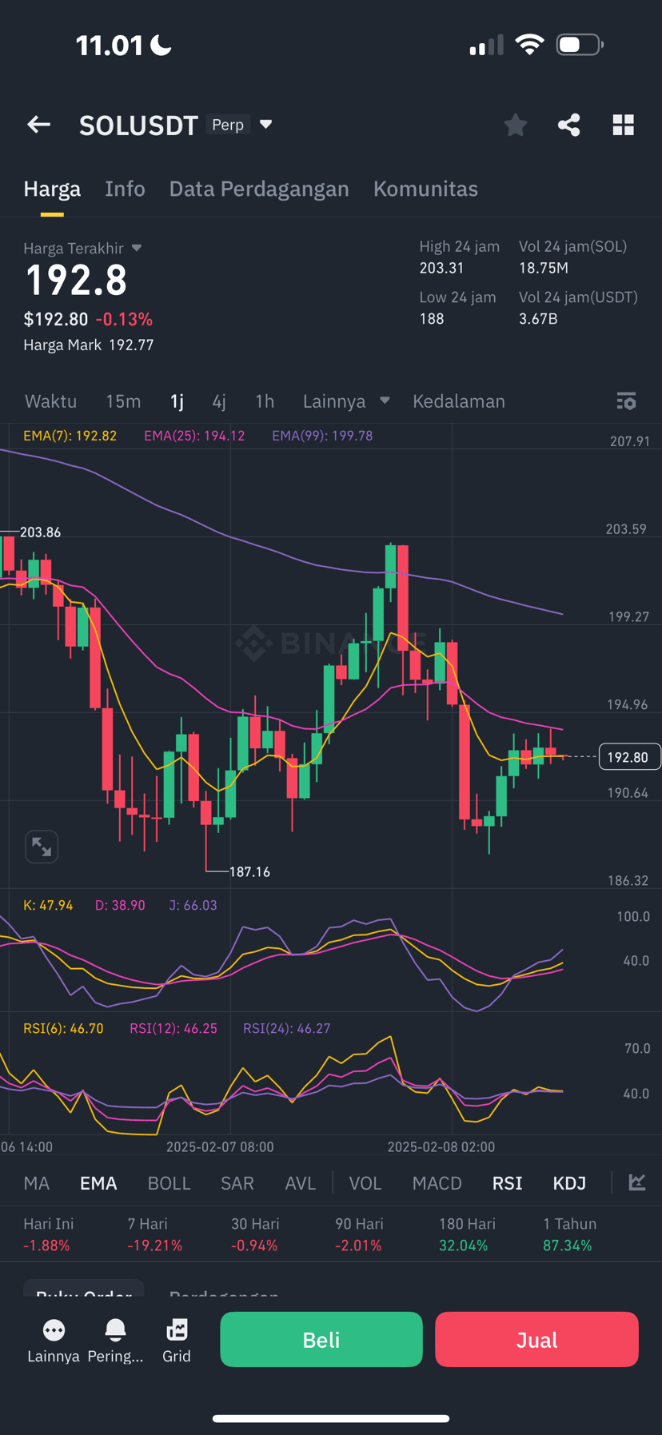Screen dimensions: 662x1435
Task: Expand chart to fullscreen with arrows icon
Action: (x=42, y=847)
